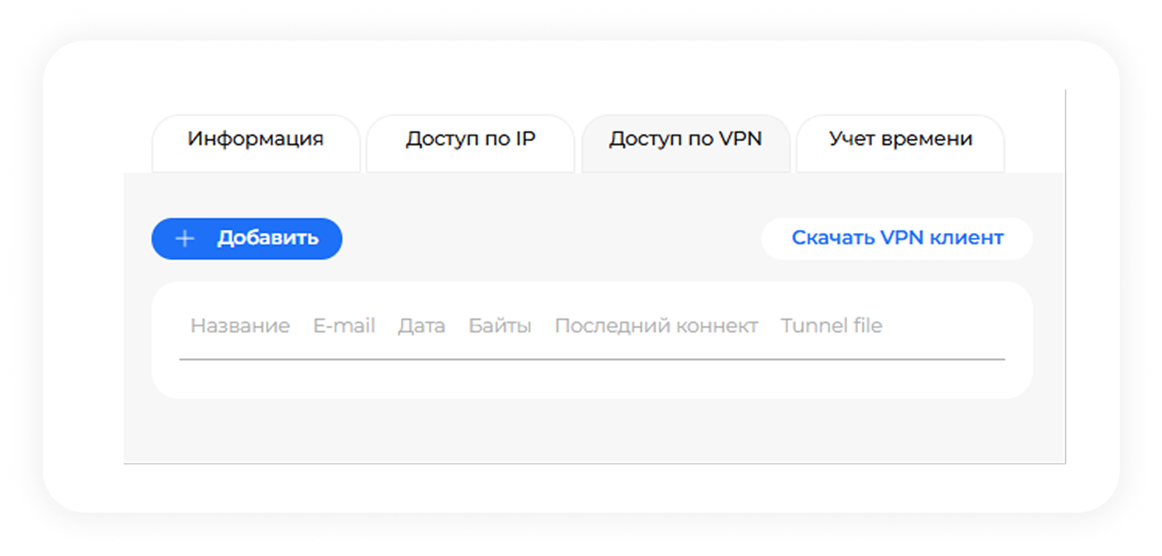Click the blank area right of Учет времени tab
Viewport: 1162px width, 556px height.
(x=1034, y=140)
